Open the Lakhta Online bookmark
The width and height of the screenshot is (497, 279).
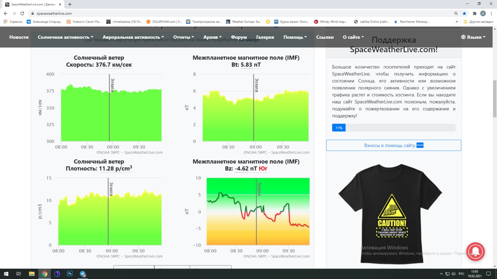[372, 22]
